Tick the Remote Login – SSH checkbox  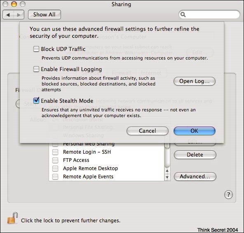(55, 152)
